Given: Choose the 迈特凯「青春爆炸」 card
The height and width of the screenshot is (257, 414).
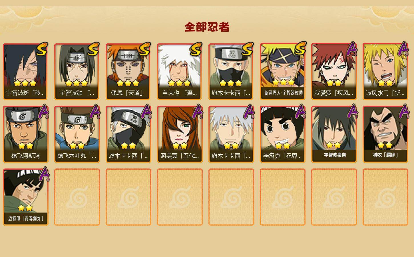Looking at the screenshot, I should (x=26, y=197).
